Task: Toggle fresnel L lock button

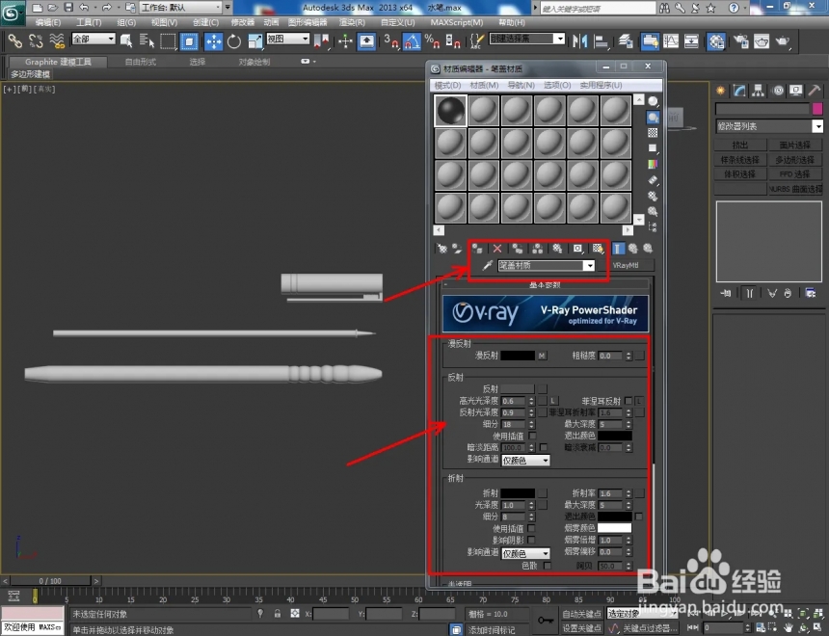Action: pyautogui.click(x=639, y=401)
